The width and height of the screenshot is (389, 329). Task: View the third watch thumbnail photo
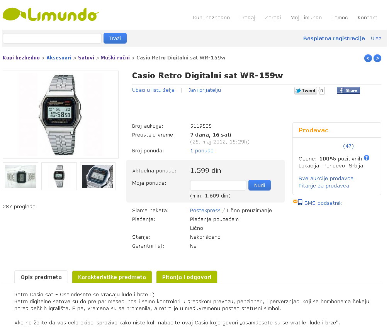pyautogui.click(x=98, y=176)
